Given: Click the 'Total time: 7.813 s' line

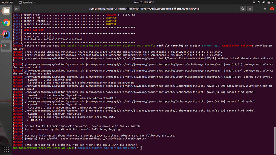Looking at the screenshot, I should [x=39, y=36].
